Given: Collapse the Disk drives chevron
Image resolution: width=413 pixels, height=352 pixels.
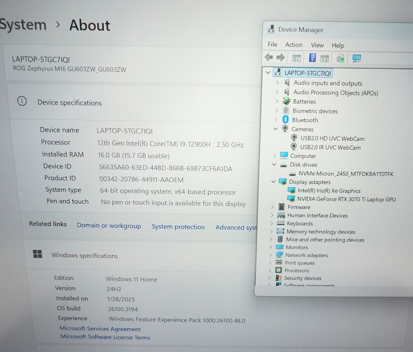Looking at the screenshot, I should 274,164.
